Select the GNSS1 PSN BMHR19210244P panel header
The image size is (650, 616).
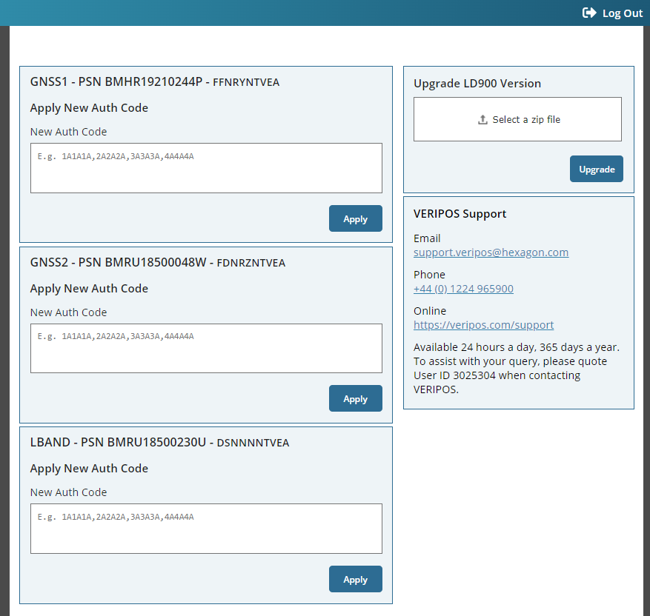point(155,81)
